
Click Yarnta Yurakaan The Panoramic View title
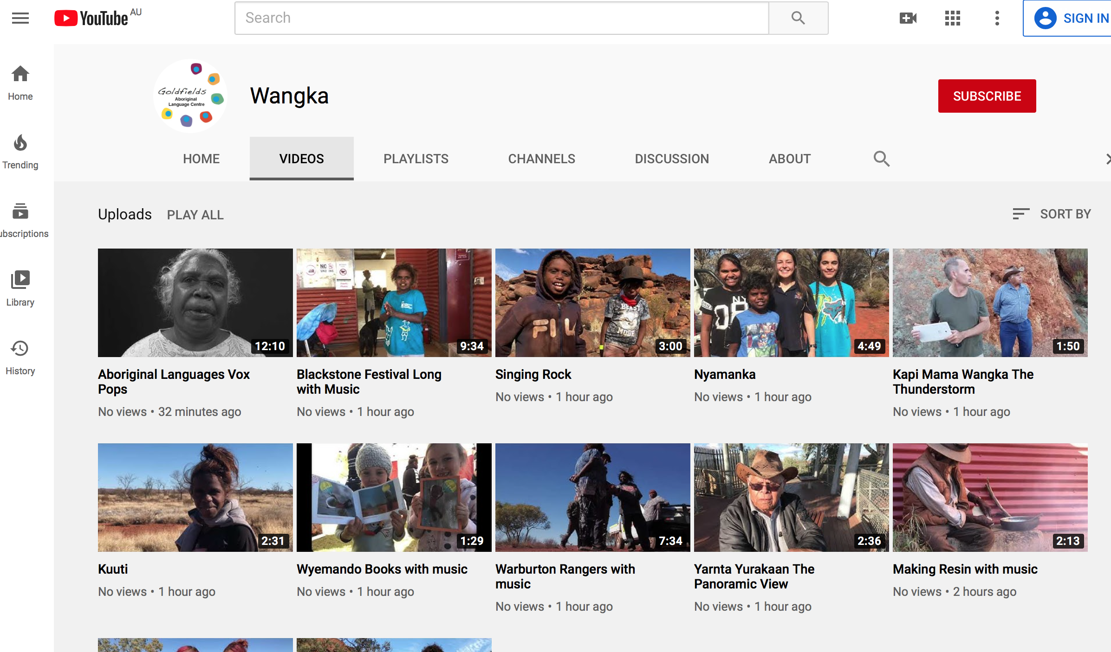pyautogui.click(x=754, y=576)
